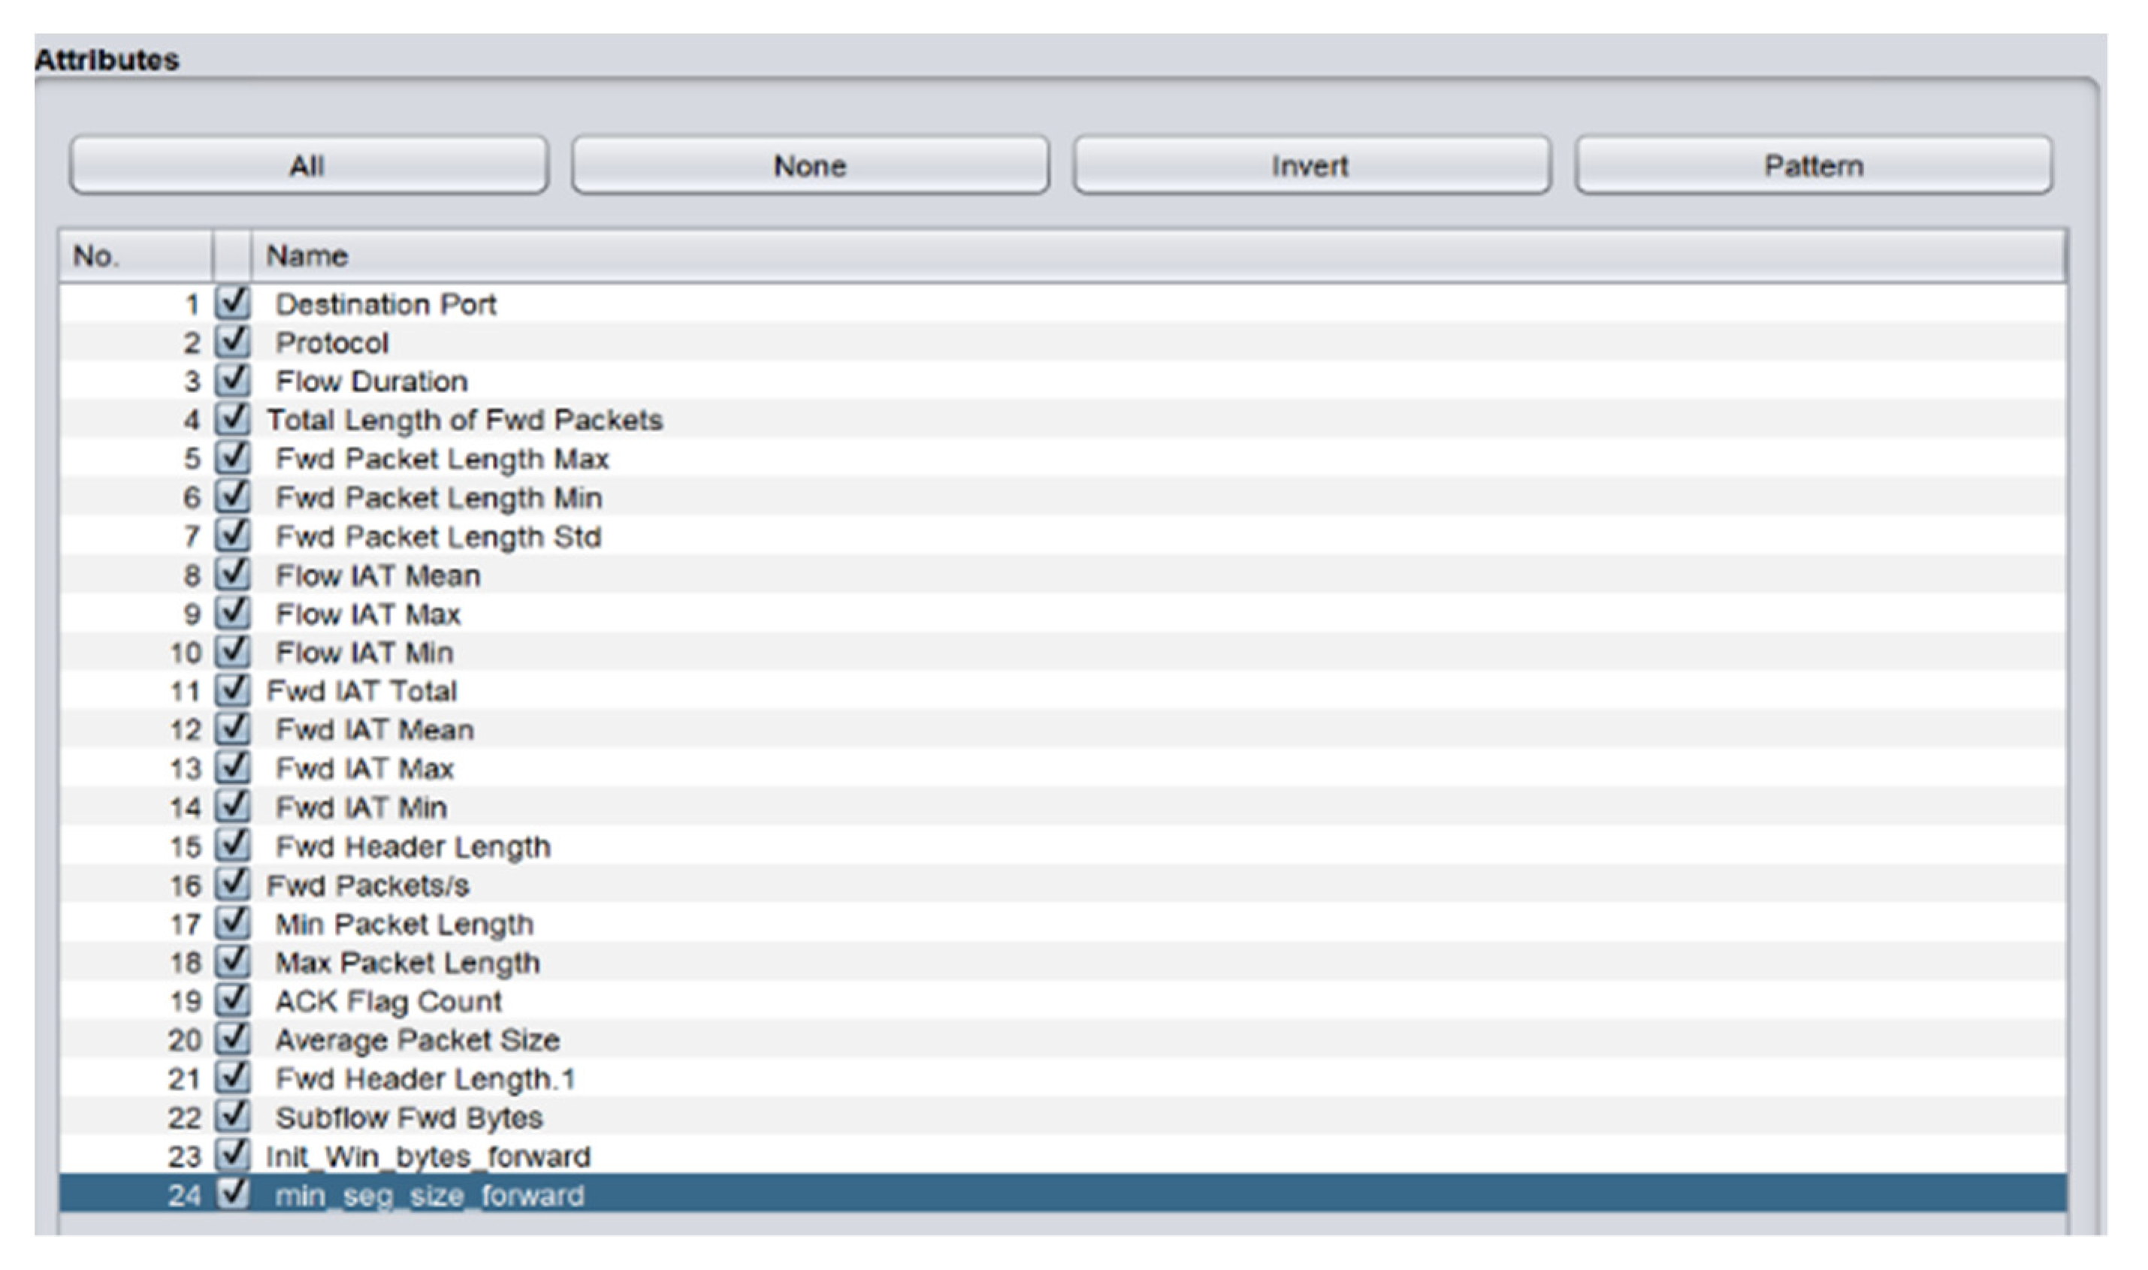This screenshot has height=1270, width=2148.
Task: Uncheck the Flow Duration checkbox
Action: (x=232, y=380)
